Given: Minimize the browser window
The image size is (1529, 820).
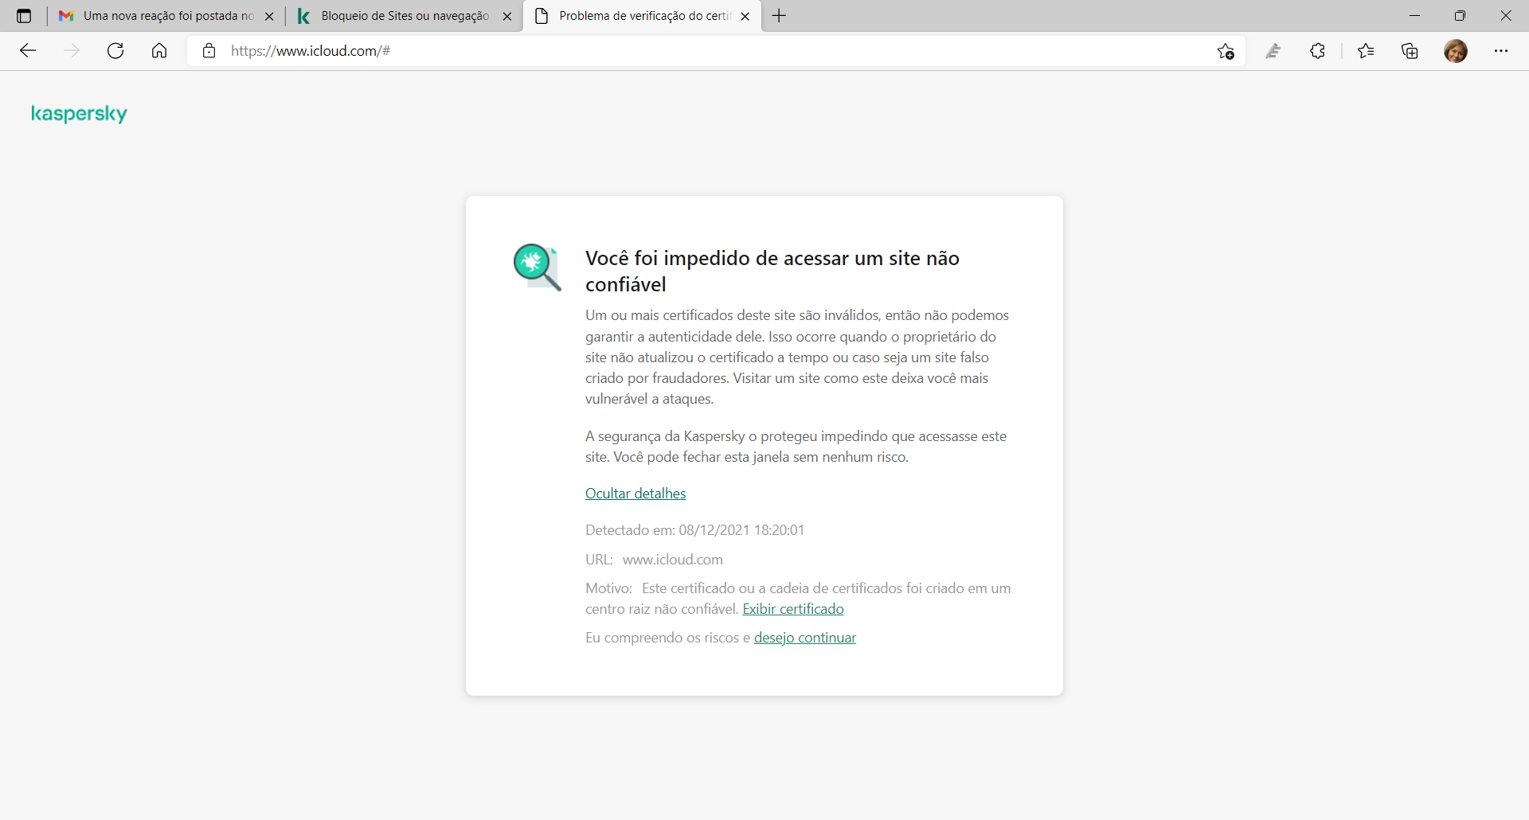Looking at the screenshot, I should coord(1414,16).
